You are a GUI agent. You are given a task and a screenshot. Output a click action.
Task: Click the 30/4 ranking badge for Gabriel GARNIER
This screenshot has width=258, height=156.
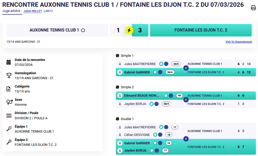pyautogui.click(x=170, y=72)
